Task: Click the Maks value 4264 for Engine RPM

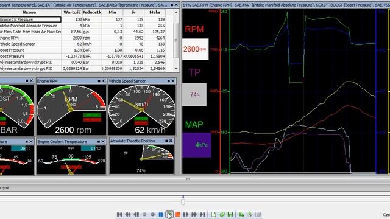Action: point(160,38)
